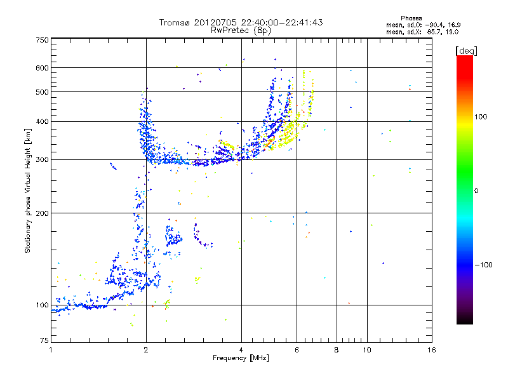Screen dimensions: 508x381
Task: Click the colorbar '-100' tick label
Action: (483, 265)
